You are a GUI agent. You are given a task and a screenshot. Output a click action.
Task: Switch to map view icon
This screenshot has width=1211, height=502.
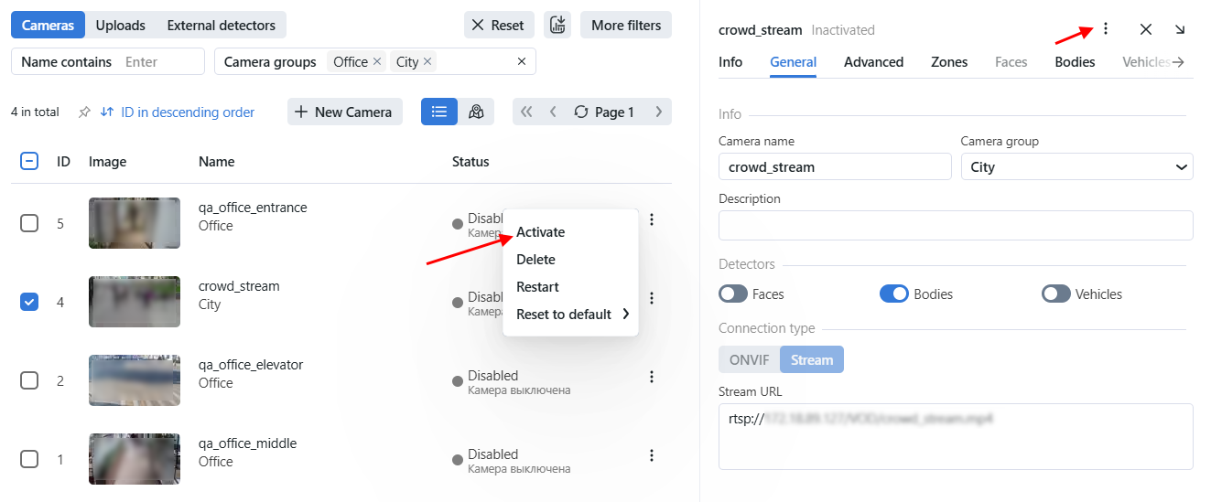[x=476, y=112]
